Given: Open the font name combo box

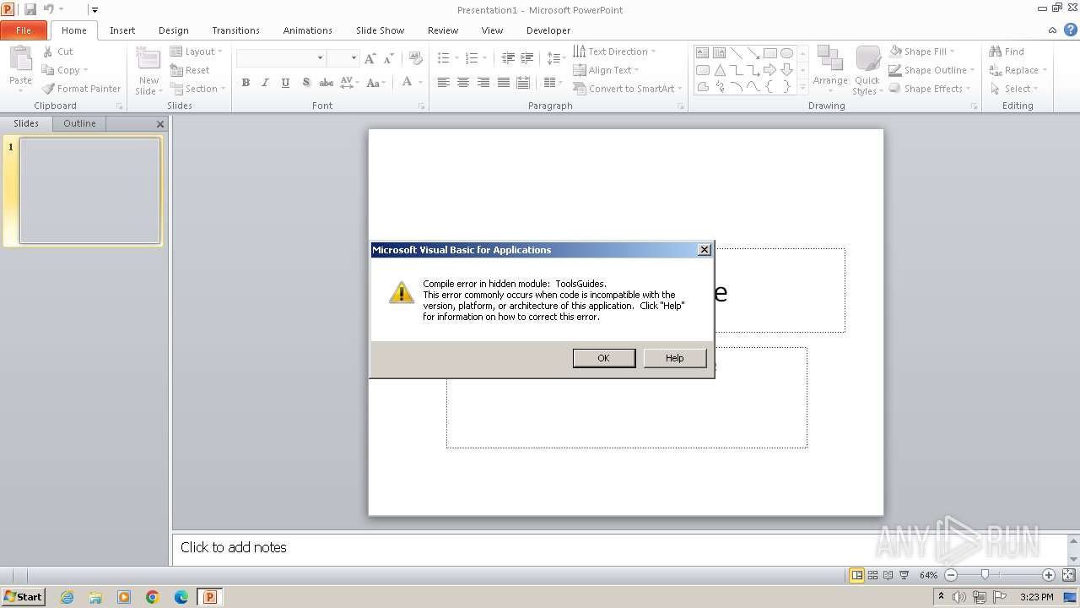Looking at the screenshot, I should (x=281, y=57).
